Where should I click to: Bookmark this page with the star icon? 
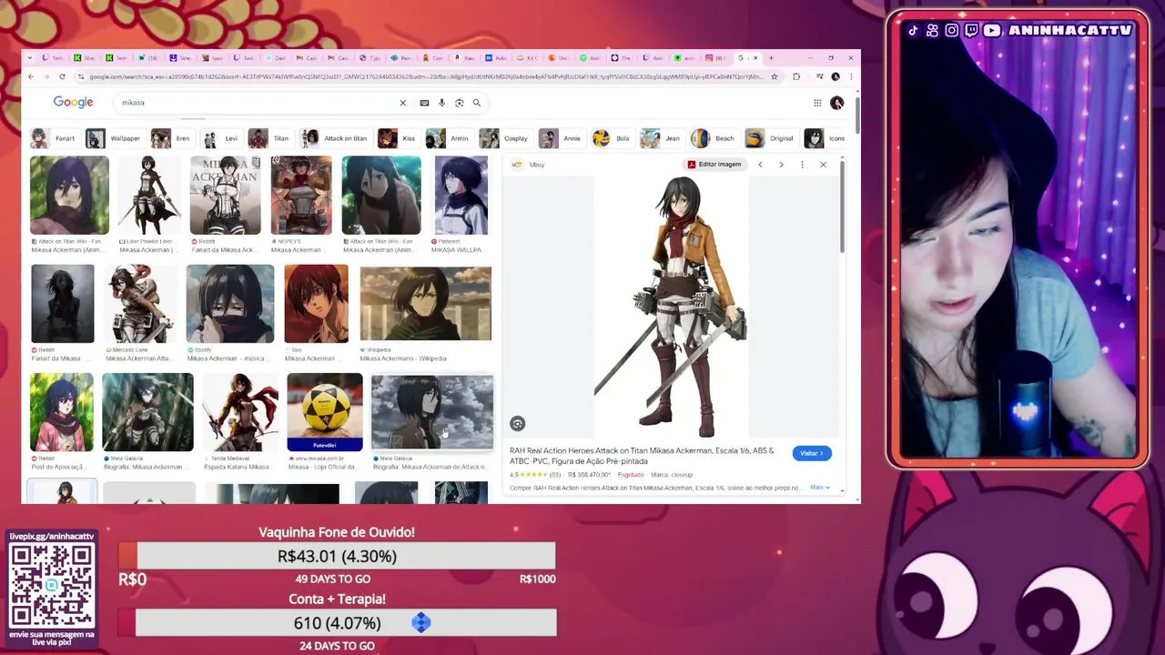(x=775, y=76)
